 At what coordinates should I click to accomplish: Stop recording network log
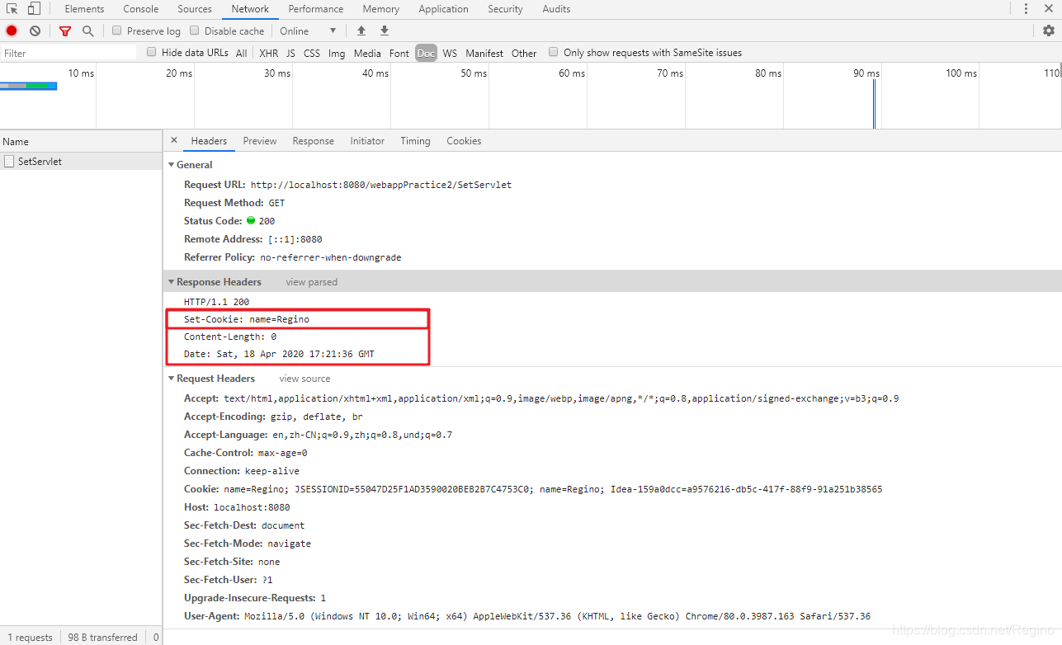pos(12,31)
